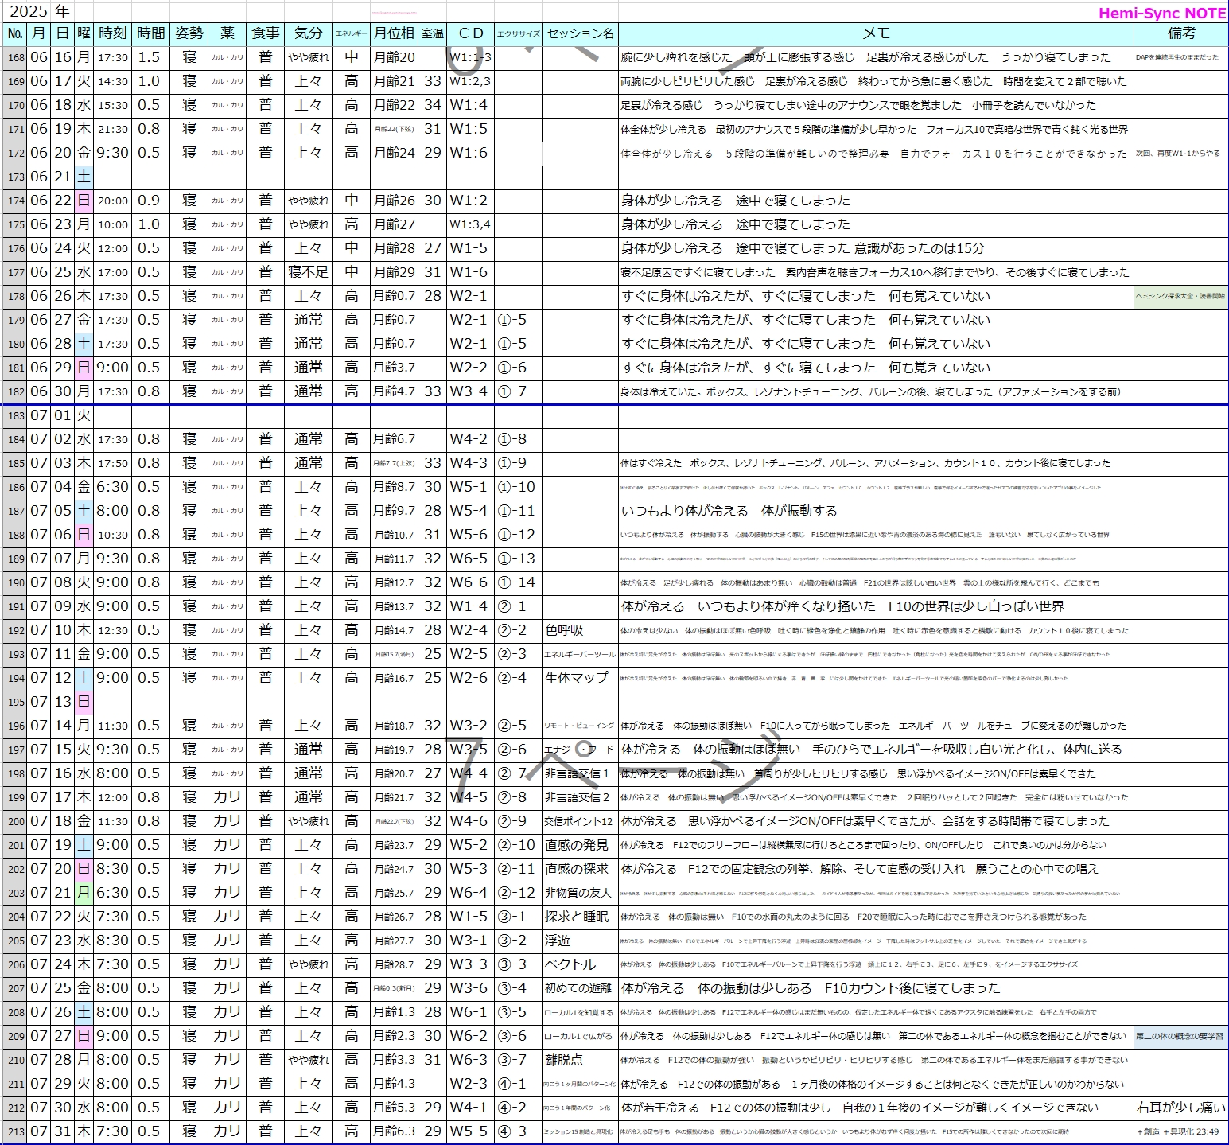Screen dimensions: 1229x1145
Task: Select row number 213
Action: tap(15, 1131)
